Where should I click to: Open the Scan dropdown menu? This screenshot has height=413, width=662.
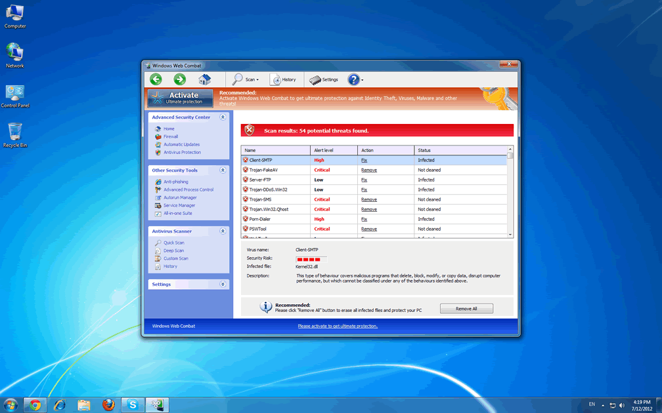point(246,79)
